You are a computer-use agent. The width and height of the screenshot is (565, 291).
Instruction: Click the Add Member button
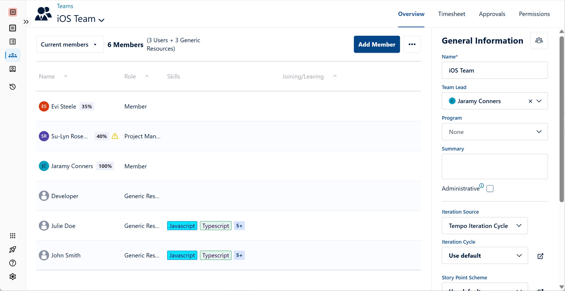pos(377,44)
